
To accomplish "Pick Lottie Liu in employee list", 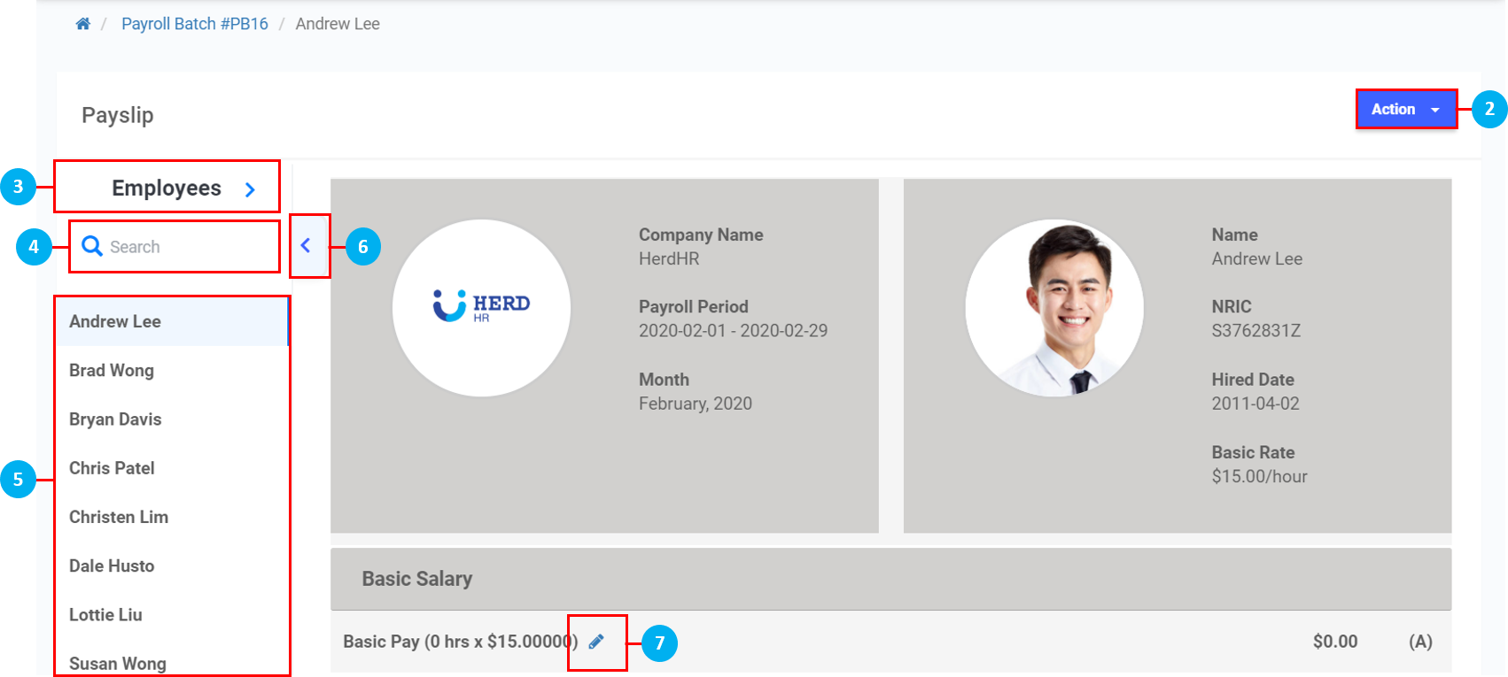I will [x=105, y=614].
